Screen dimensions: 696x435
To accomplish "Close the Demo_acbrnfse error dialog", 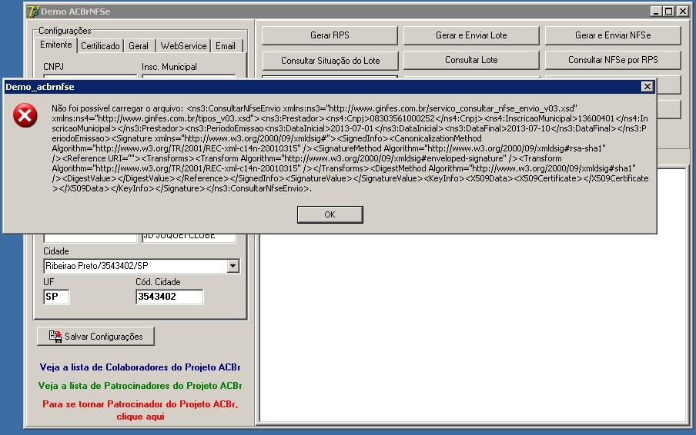I will coord(647,87).
